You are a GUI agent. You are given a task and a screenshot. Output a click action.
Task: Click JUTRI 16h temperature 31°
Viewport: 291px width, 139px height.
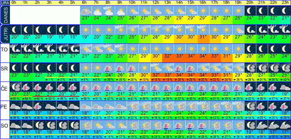tap(203, 37)
